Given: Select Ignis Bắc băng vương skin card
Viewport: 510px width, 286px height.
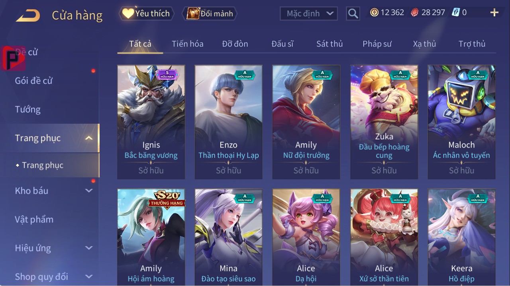Looking at the screenshot, I should tap(151, 122).
